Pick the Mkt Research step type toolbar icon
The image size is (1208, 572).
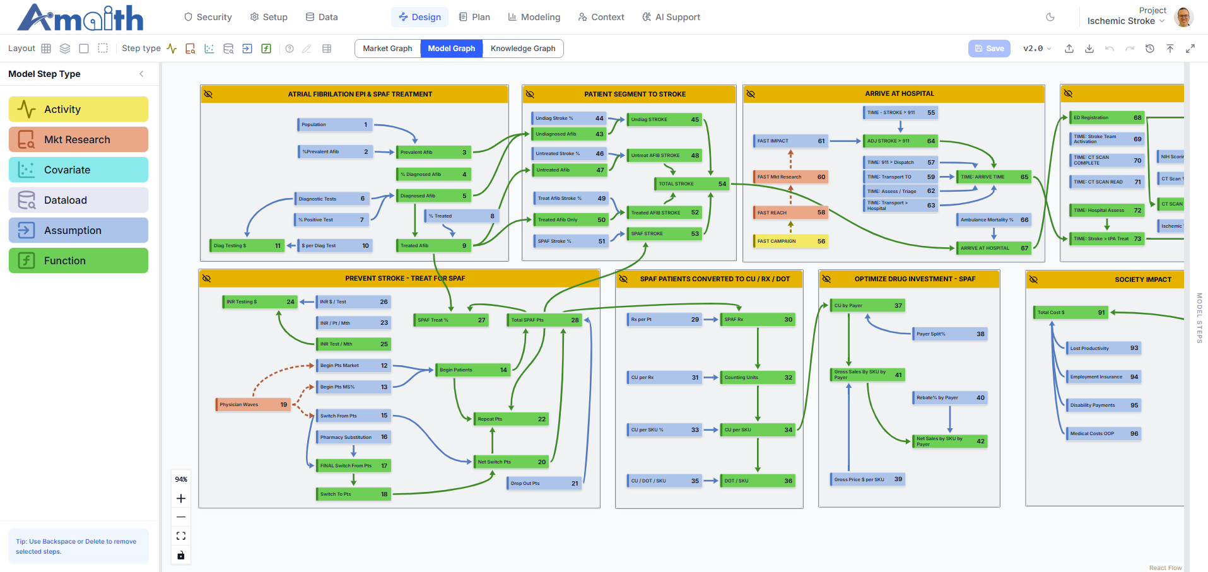click(x=191, y=49)
